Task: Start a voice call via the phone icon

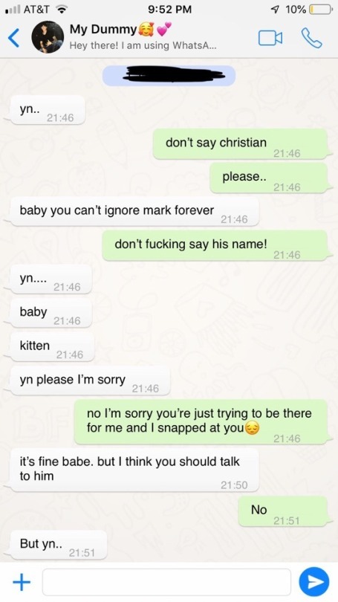Action: point(311,38)
